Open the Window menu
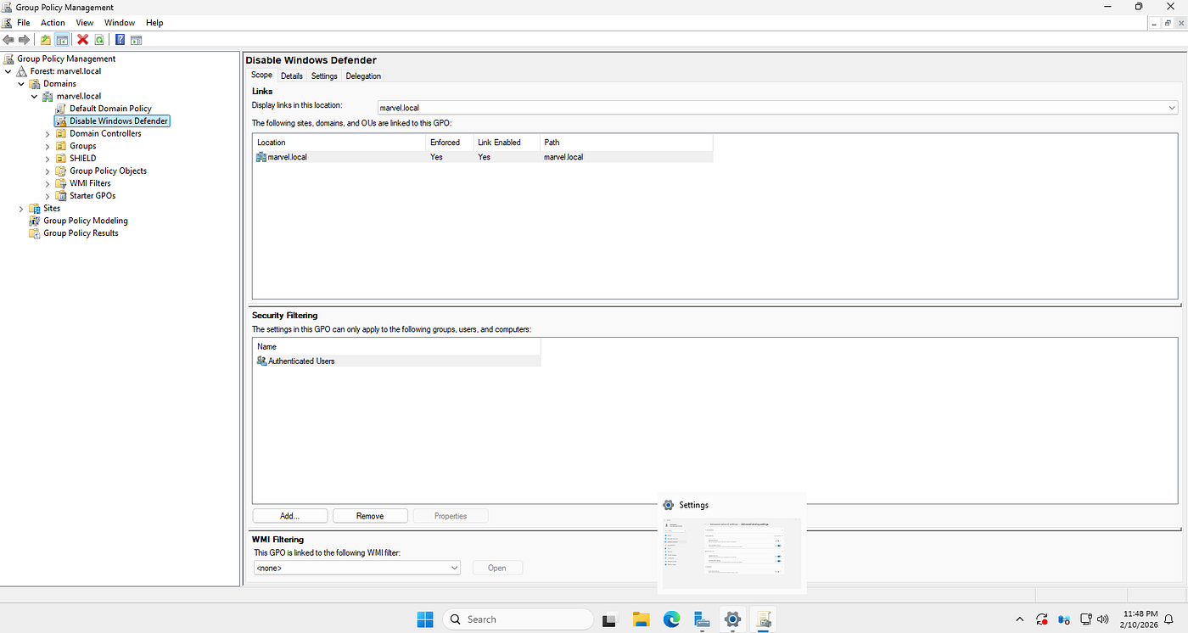The height and width of the screenshot is (633, 1188). coord(120,23)
